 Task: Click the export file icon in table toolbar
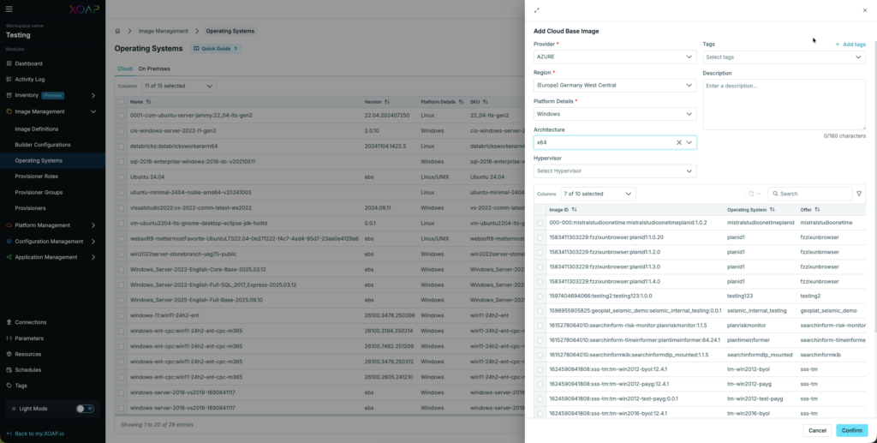[x=751, y=194]
